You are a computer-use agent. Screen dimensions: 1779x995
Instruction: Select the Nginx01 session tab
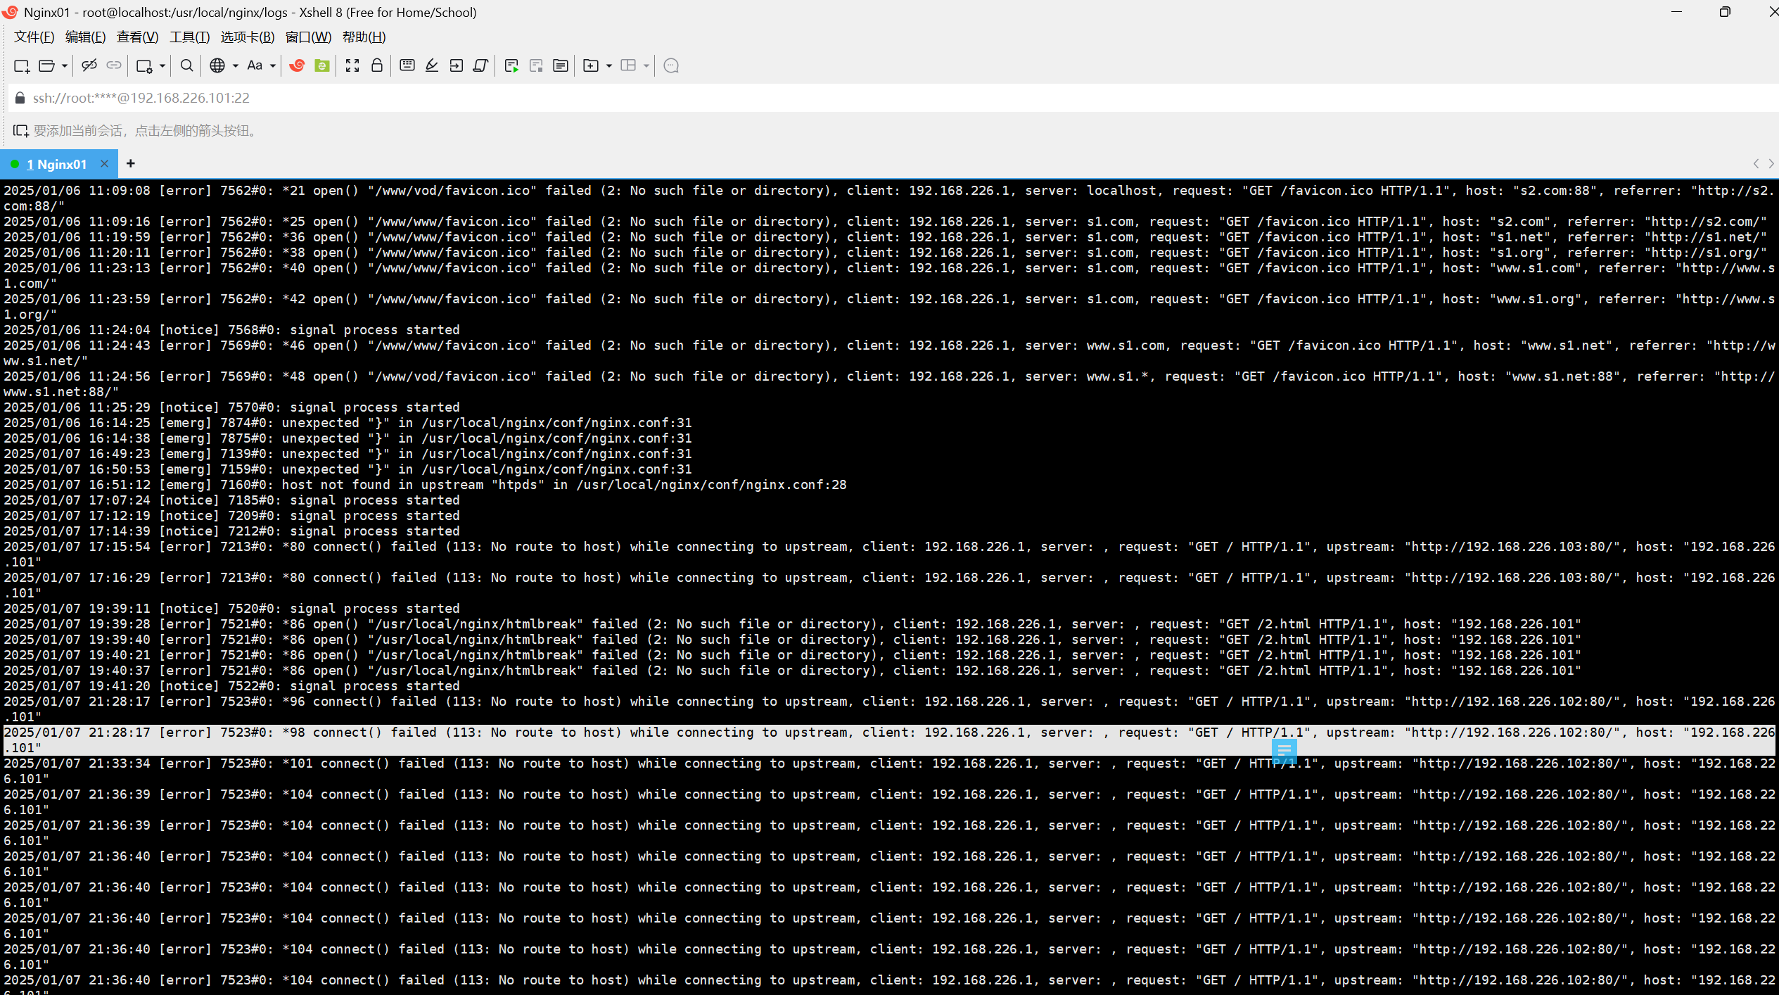click(x=56, y=164)
